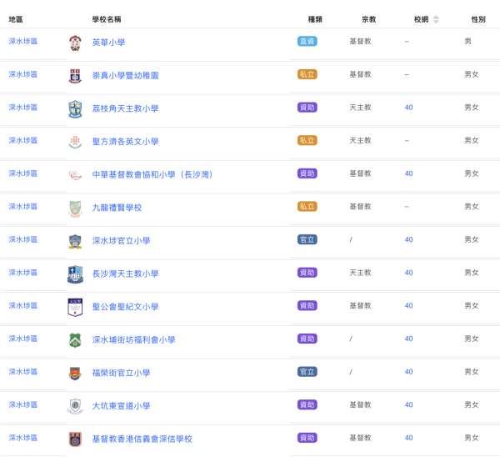The height and width of the screenshot is (457, 500).
Task: Click school net 40 for 基督教香港信義會深信學校
Action: tap(408, 438)
